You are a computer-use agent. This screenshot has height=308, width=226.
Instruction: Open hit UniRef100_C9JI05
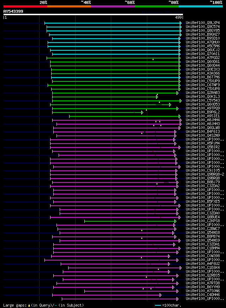203,170
